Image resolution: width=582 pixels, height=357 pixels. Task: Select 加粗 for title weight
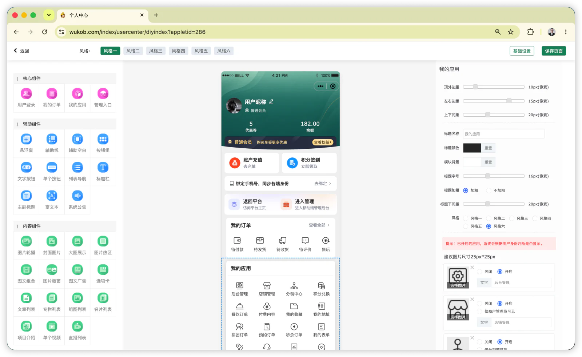click(466, 190)
